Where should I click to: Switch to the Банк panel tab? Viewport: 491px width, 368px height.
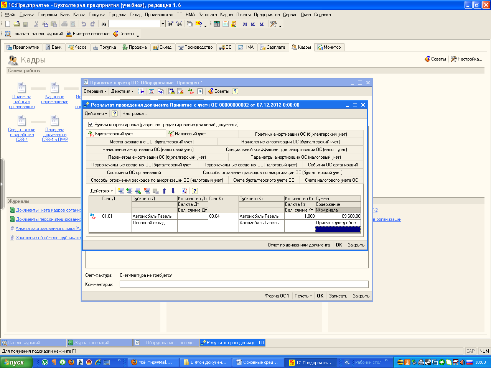click(x=53, y=47)
